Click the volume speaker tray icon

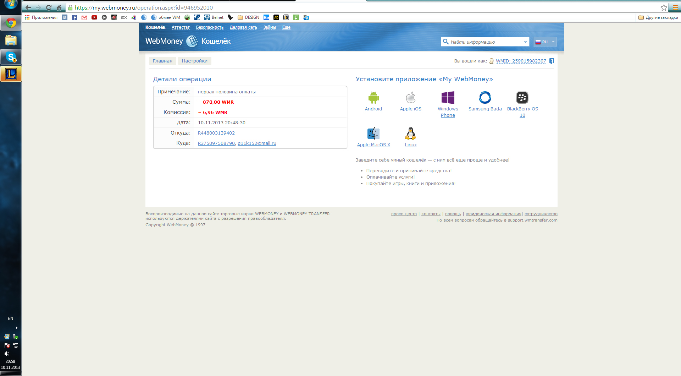pyautogui.click(x=7, y=354)
